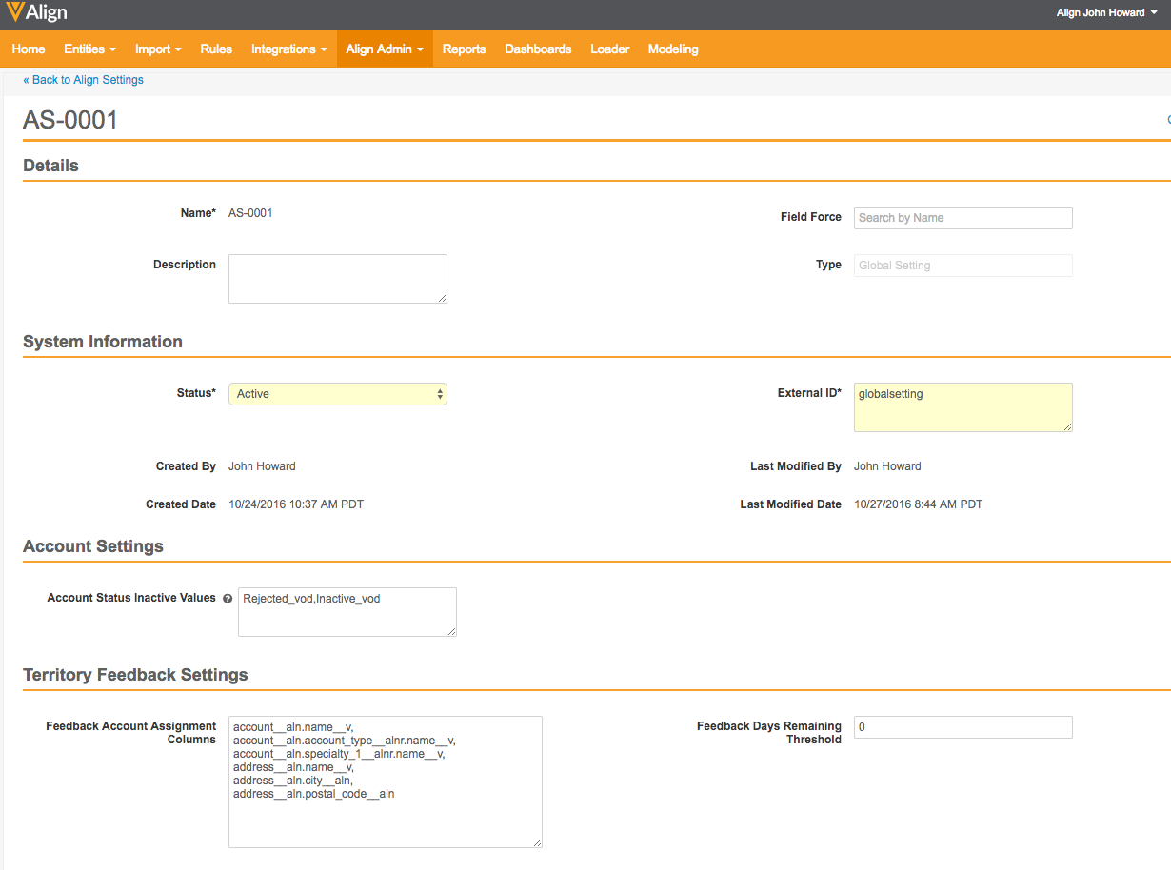Open the Rules tab
Screen dimensions: 1171x870
tap(216, 49)
